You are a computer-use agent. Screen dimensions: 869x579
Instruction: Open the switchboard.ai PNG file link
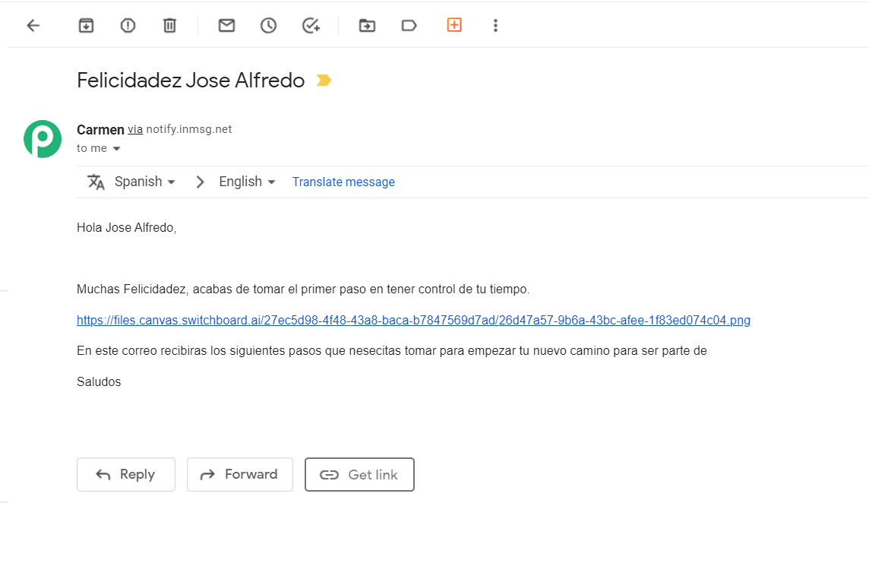pos(413,320)
